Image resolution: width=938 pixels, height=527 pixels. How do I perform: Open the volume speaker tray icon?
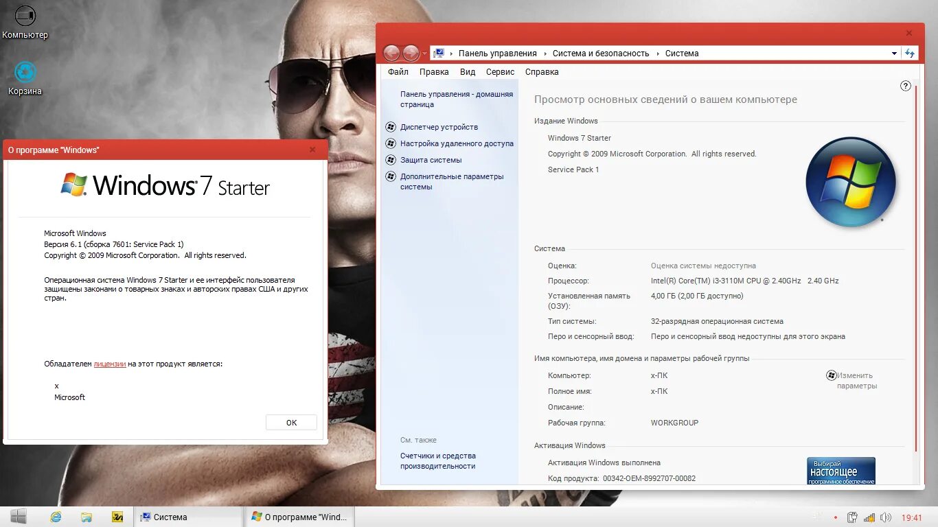(x=886, y=517)
